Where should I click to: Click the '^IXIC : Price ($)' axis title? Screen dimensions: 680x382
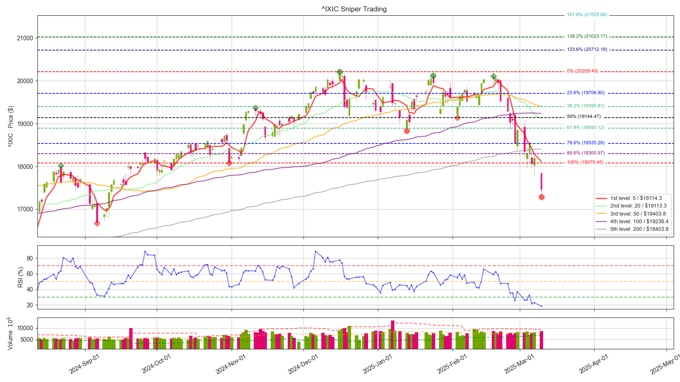point(11,126)
